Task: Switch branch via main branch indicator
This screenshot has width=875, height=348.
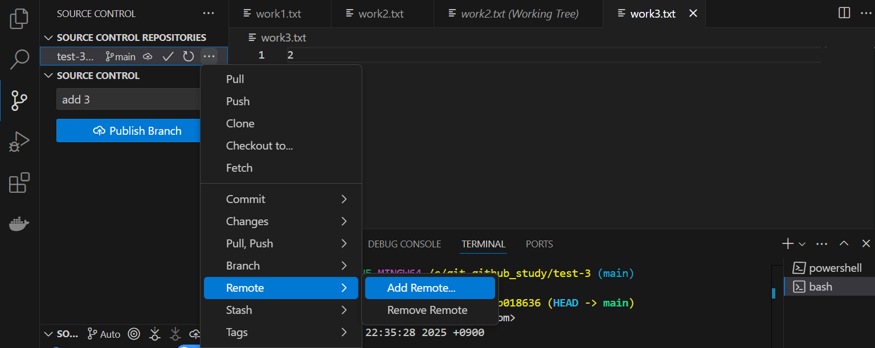Action: [x=121, y=56]
